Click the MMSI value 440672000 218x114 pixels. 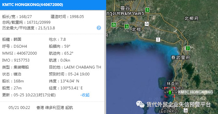tap(27, 53)
